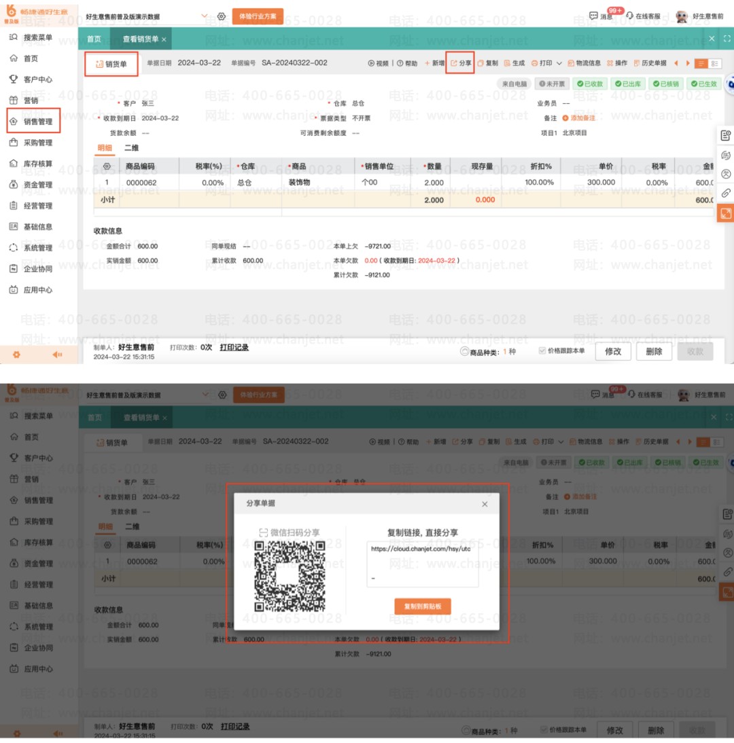
Task: In the upper screenshot, click 生成 in the toolbar
Action: 514,63
